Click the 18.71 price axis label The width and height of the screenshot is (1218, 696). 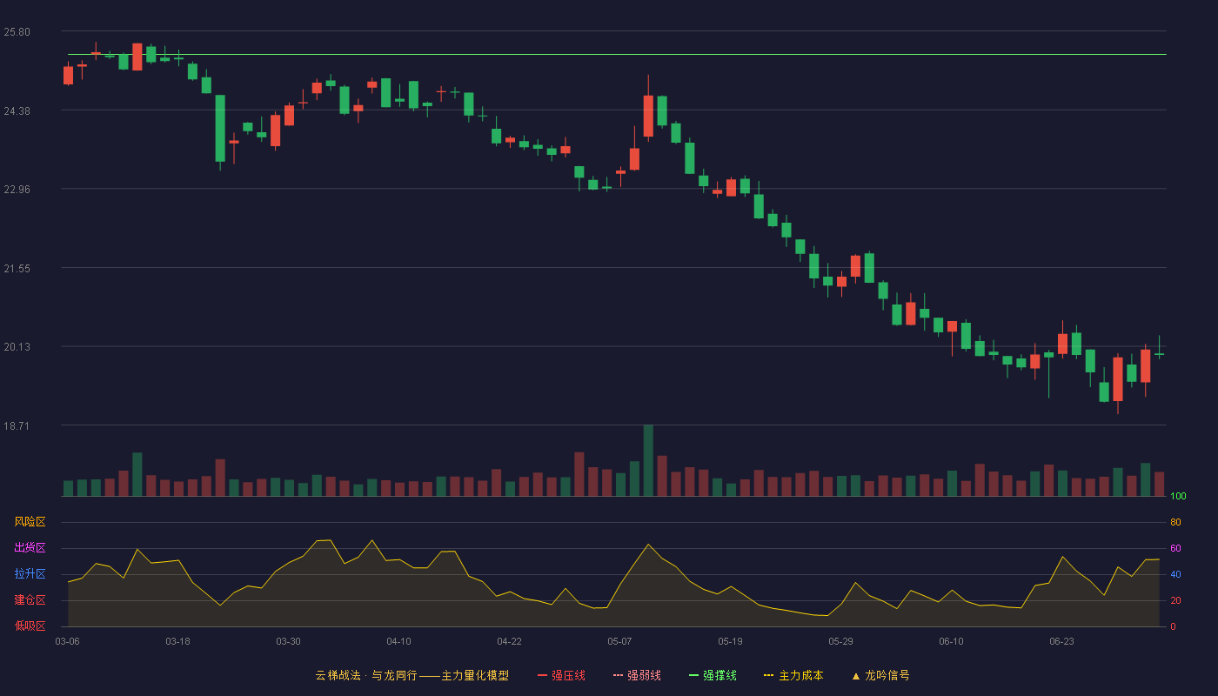[17, 426]
